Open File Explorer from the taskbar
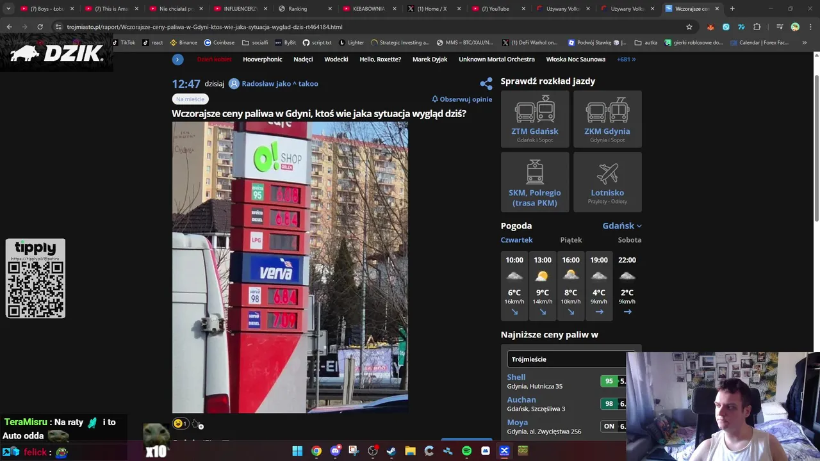The image size is (820, 461). point(410,451)
